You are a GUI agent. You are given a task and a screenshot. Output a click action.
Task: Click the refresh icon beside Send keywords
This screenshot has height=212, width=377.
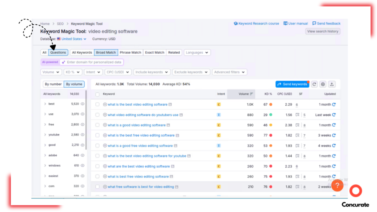314,84
